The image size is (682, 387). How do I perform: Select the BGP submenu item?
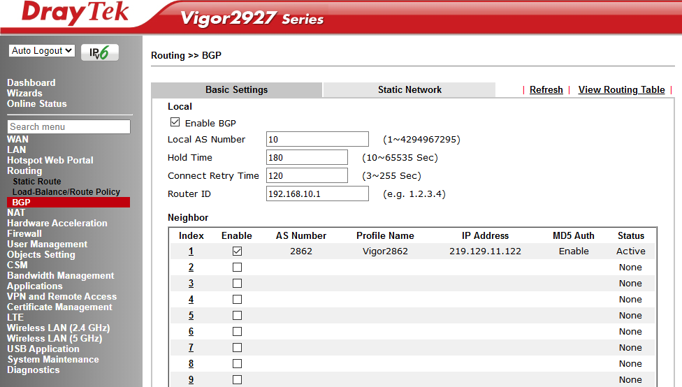point(68,202)
